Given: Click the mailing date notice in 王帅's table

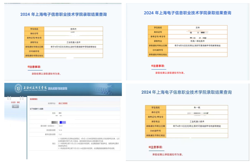Looking at the screenshot, I should (x=198, y=46).
